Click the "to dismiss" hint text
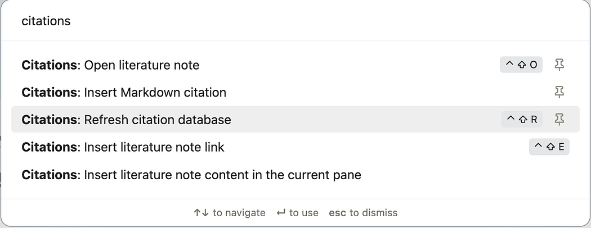 [x=373, y=213]
